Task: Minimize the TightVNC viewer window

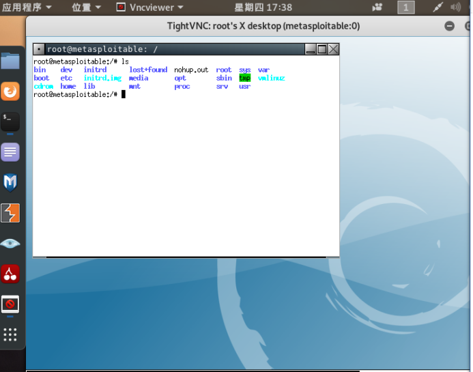Action: pyautogui.click(x=450, y=26)
